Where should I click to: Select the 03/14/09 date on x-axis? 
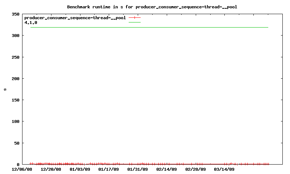(224, 169)
